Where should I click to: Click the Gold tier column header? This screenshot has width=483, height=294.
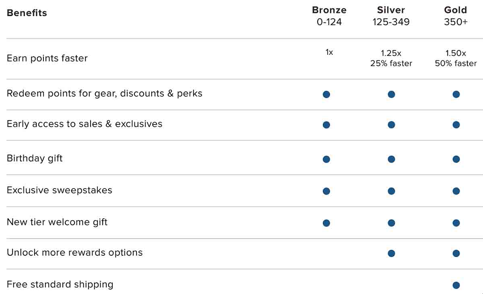tap(456, 16)
